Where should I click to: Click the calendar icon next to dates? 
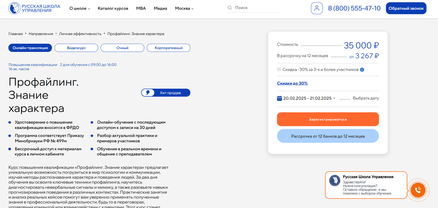point(280,98)
